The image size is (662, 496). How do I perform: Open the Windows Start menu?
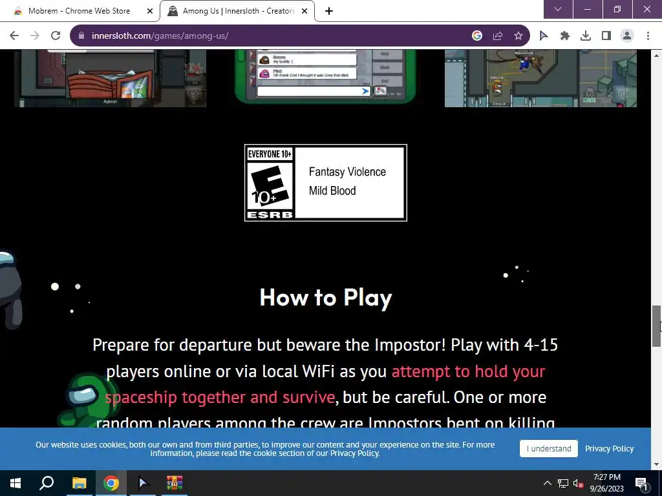click(16, 483)
